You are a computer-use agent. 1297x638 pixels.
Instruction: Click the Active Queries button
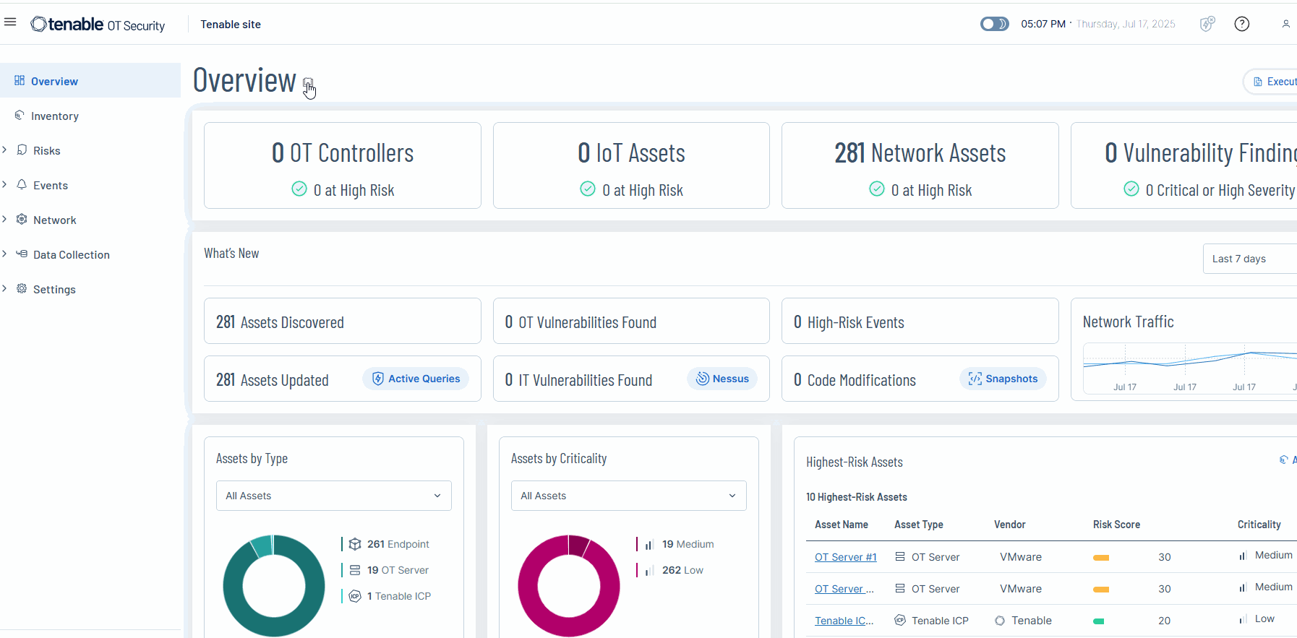click(x=416, y=379)
